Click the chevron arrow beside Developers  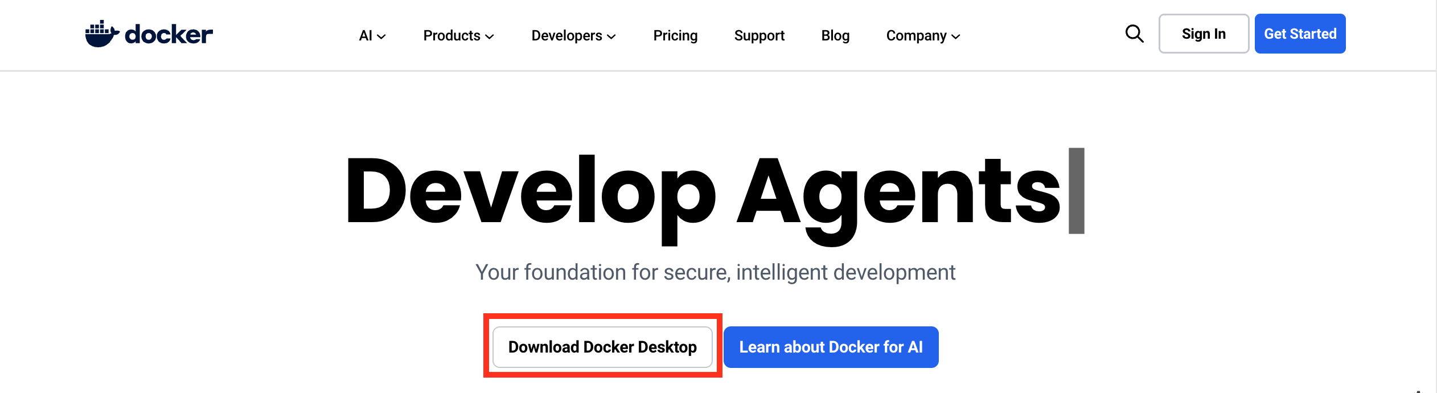coord(611,36)
